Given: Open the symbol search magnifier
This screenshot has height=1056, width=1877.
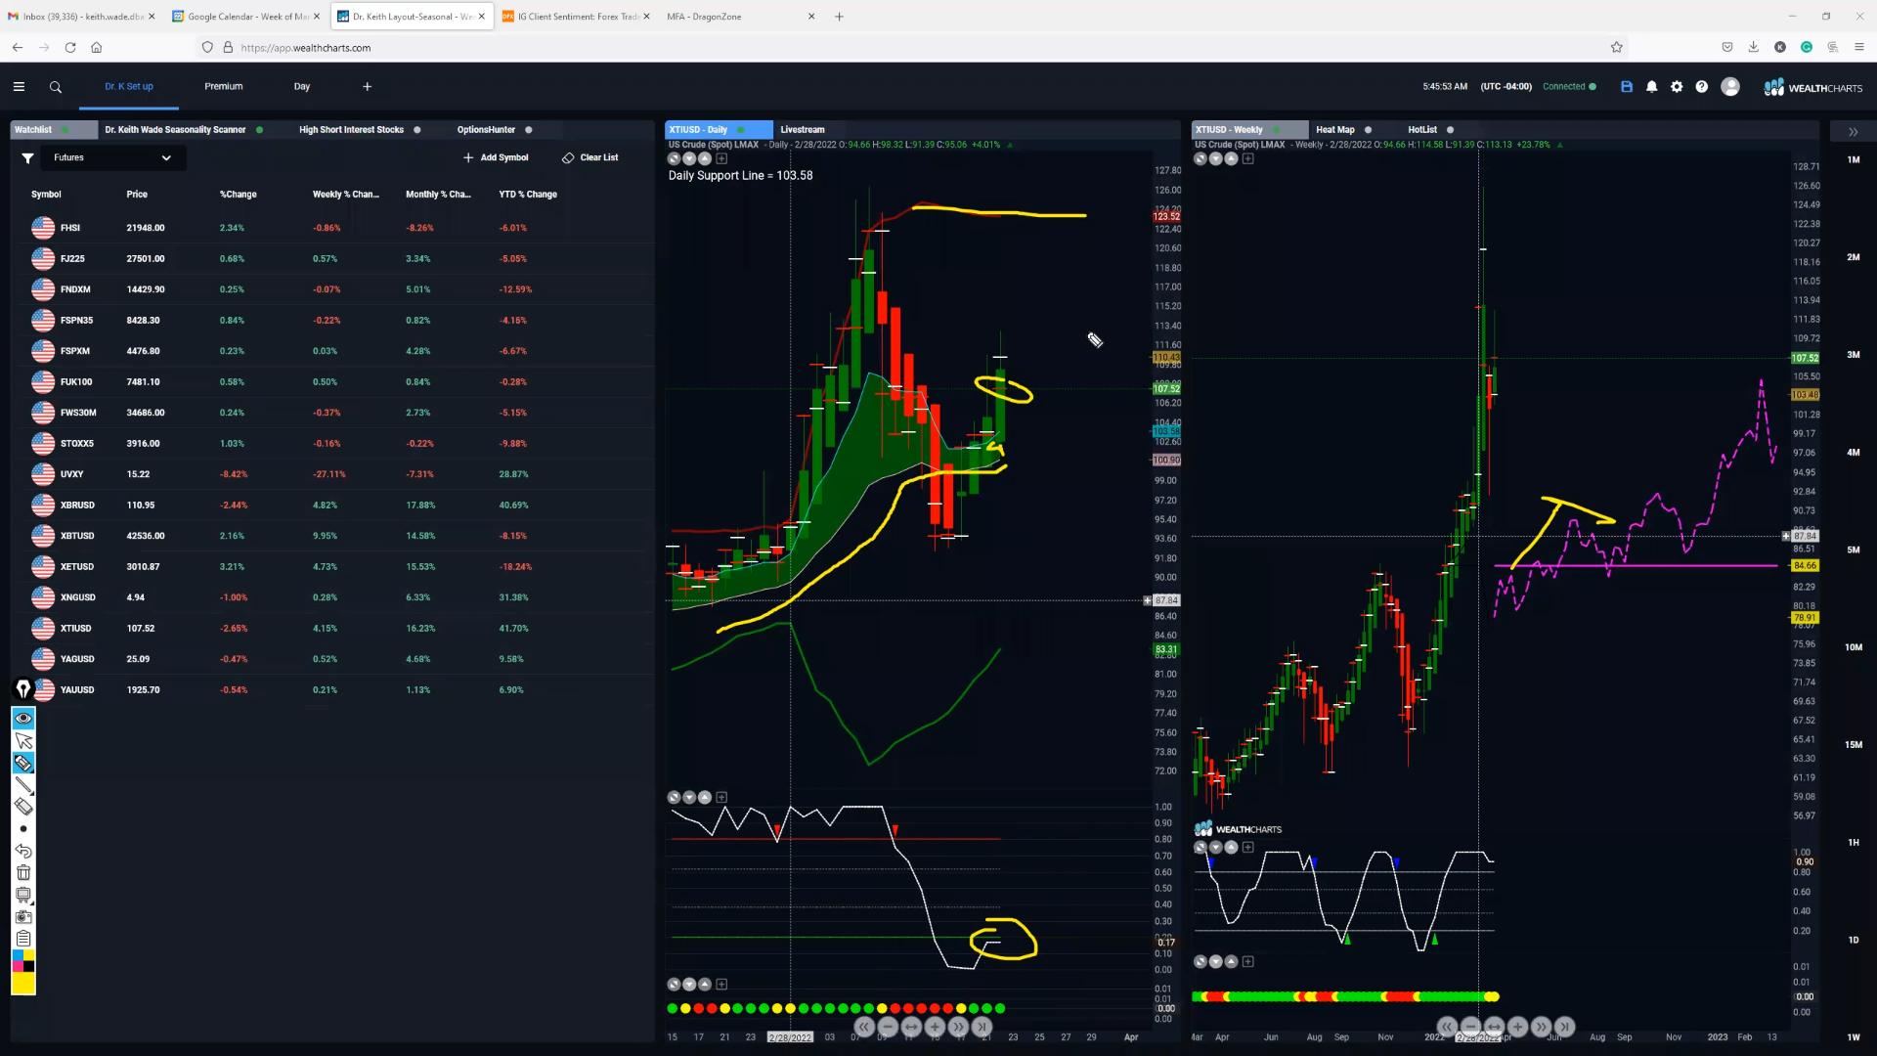Looking at the screenshot, I should pos(56,87).
